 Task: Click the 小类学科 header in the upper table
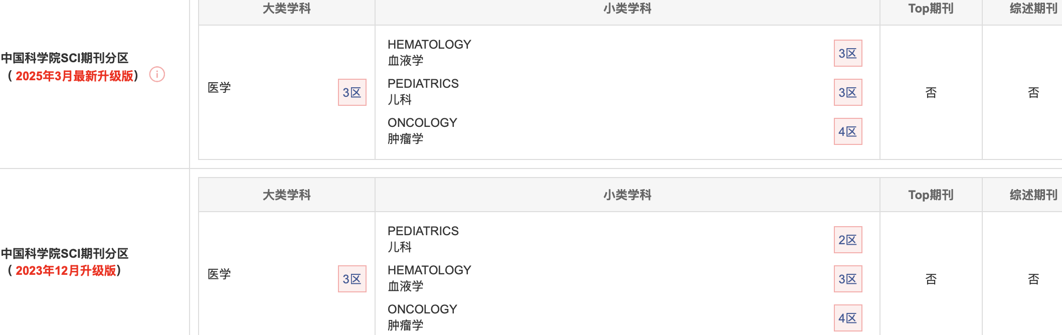pos(627,9)
